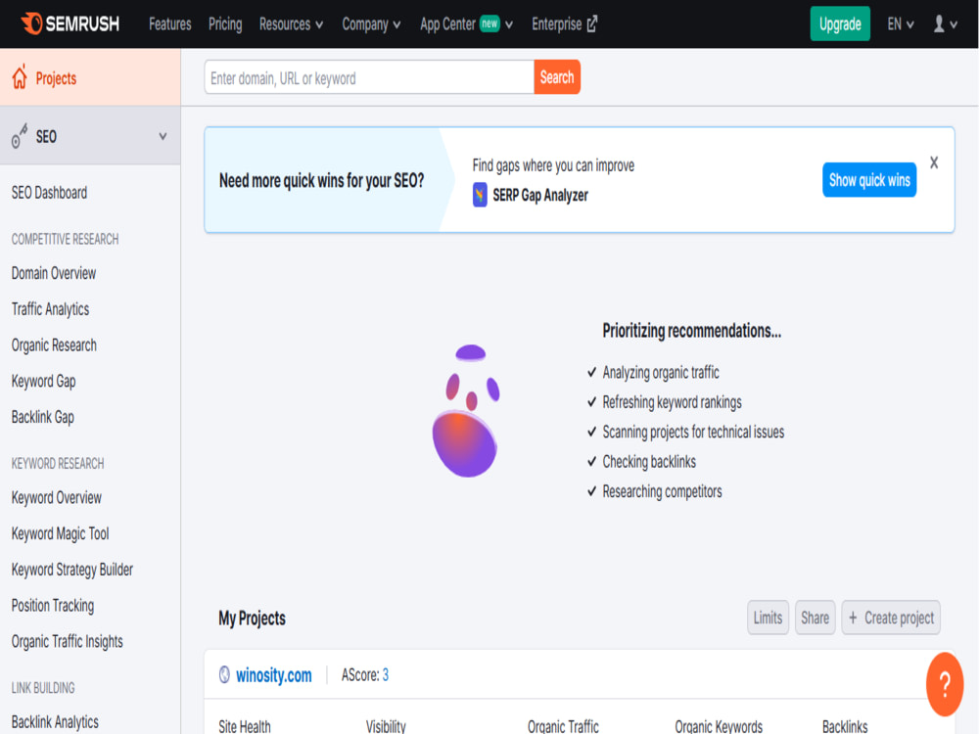This screenshot has height=734, width=979.
Task: Open Backlink Analytics
Action: (55, 722)
